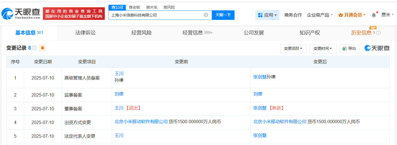This screenshot has width=397, height=145.
Task: Select the 经营风险 tab
Action: (x=141, y=33)
